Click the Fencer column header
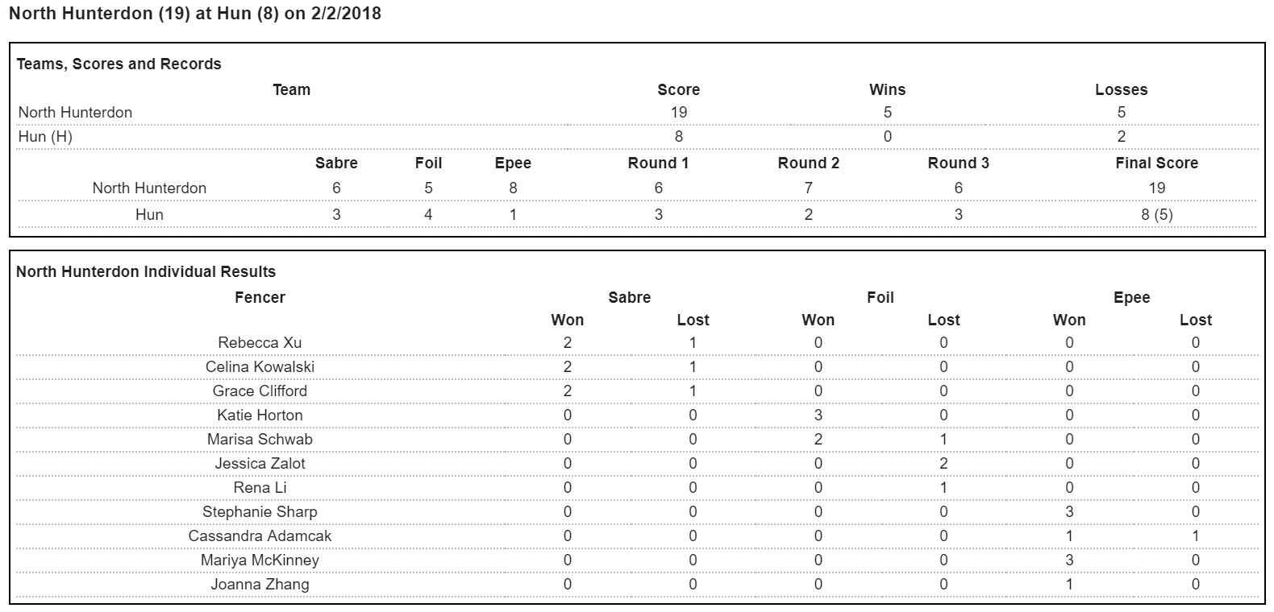 pyautogui.click(x=260, y=298)
